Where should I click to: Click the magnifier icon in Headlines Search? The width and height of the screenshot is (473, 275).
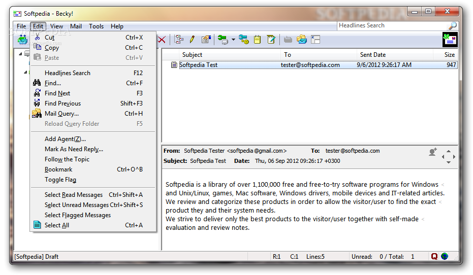[453, 26]
